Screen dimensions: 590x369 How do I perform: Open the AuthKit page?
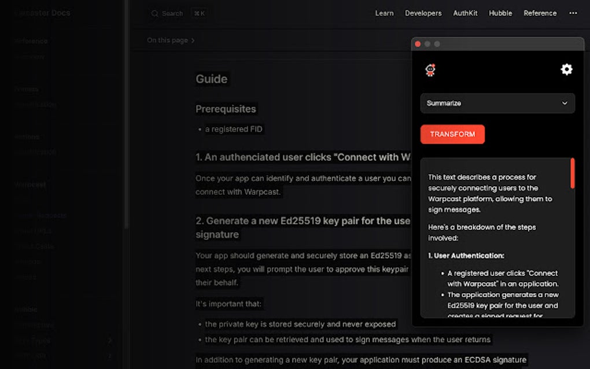[464, 13]
